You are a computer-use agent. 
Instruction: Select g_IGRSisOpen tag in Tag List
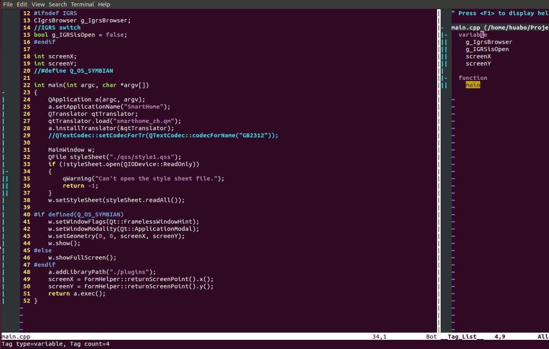point(487,49)
